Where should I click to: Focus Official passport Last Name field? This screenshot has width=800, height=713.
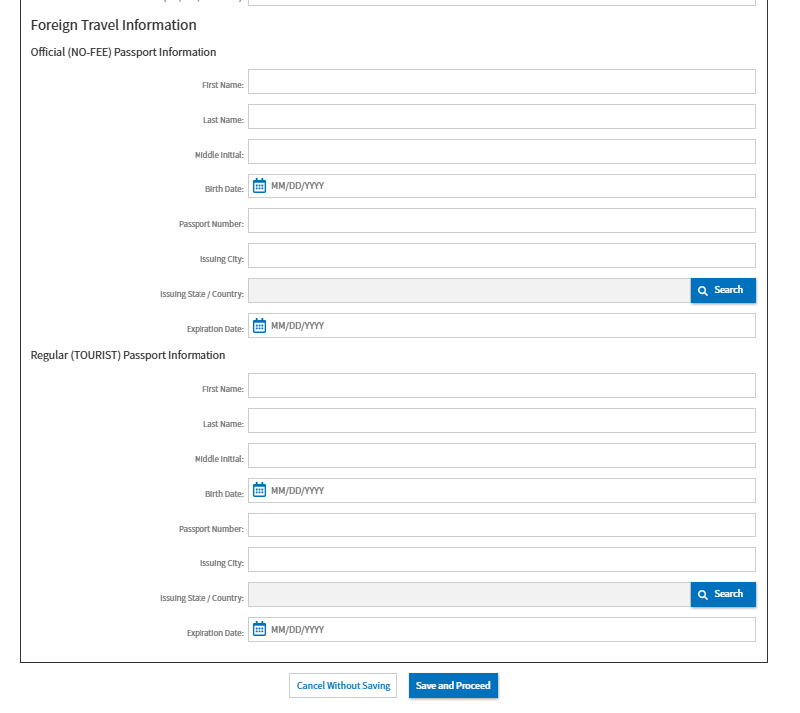point(502,117)
